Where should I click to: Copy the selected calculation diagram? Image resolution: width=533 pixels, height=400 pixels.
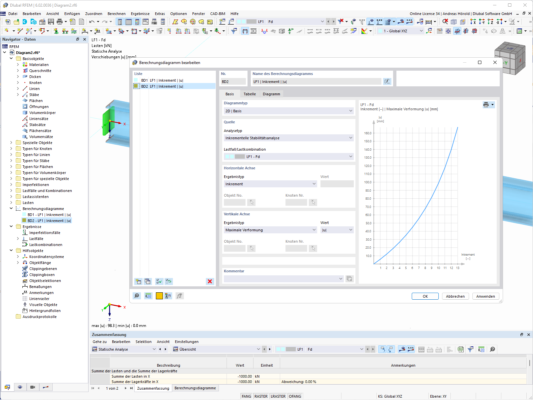pyautogui.click(x=148, y=282)
